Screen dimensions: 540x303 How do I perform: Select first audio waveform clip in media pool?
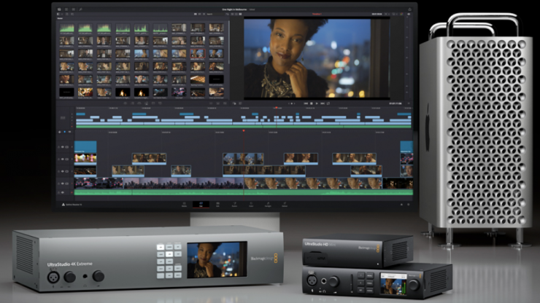(67, 28)
